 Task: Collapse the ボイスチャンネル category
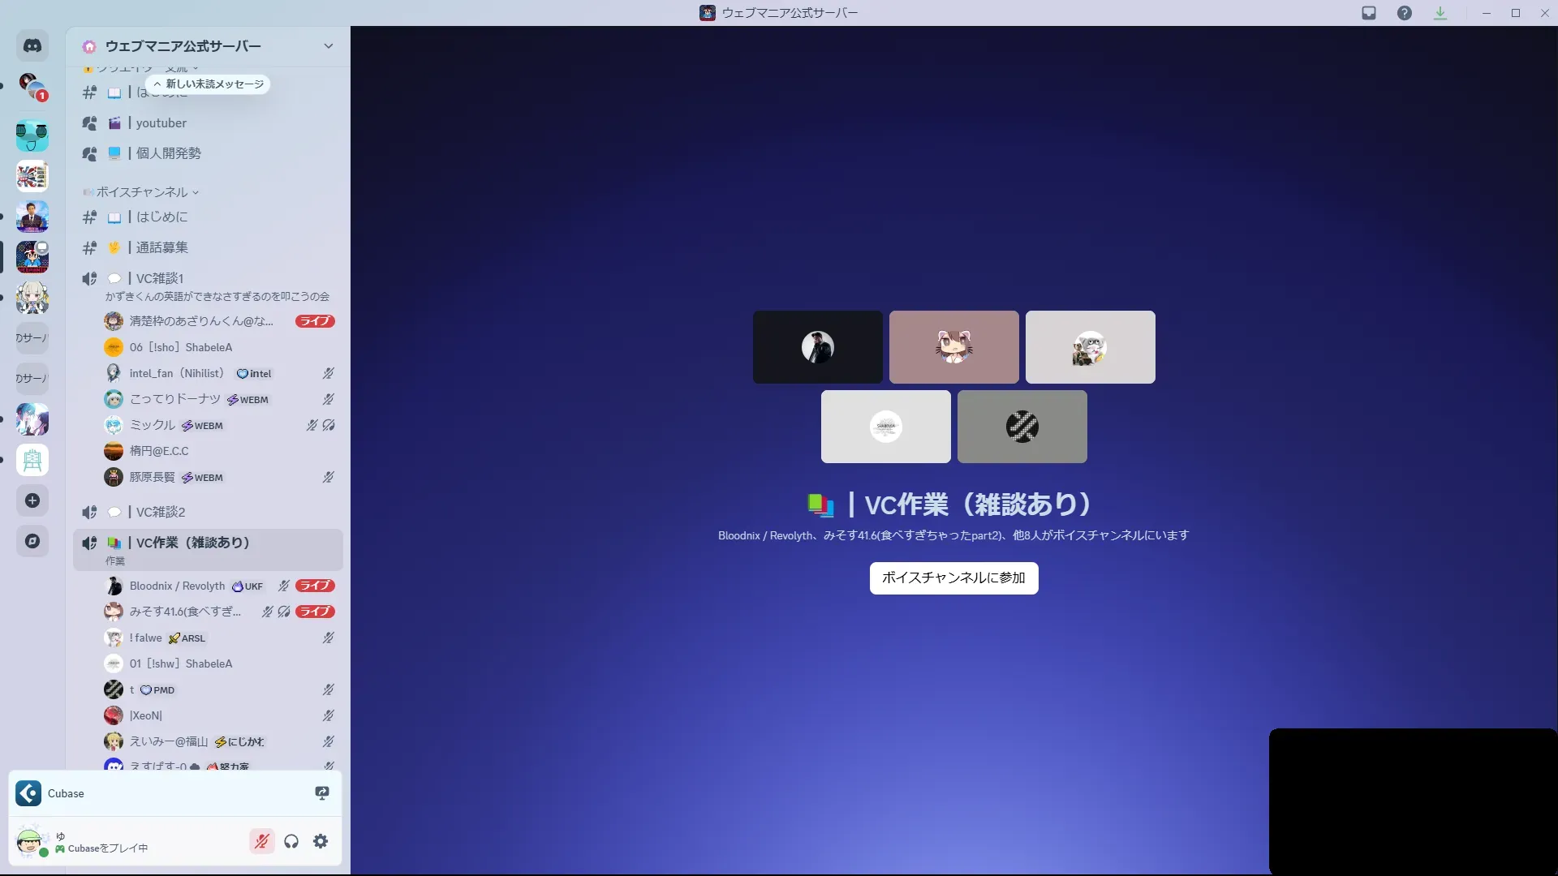pyautogui.click(x=143, y=192)
